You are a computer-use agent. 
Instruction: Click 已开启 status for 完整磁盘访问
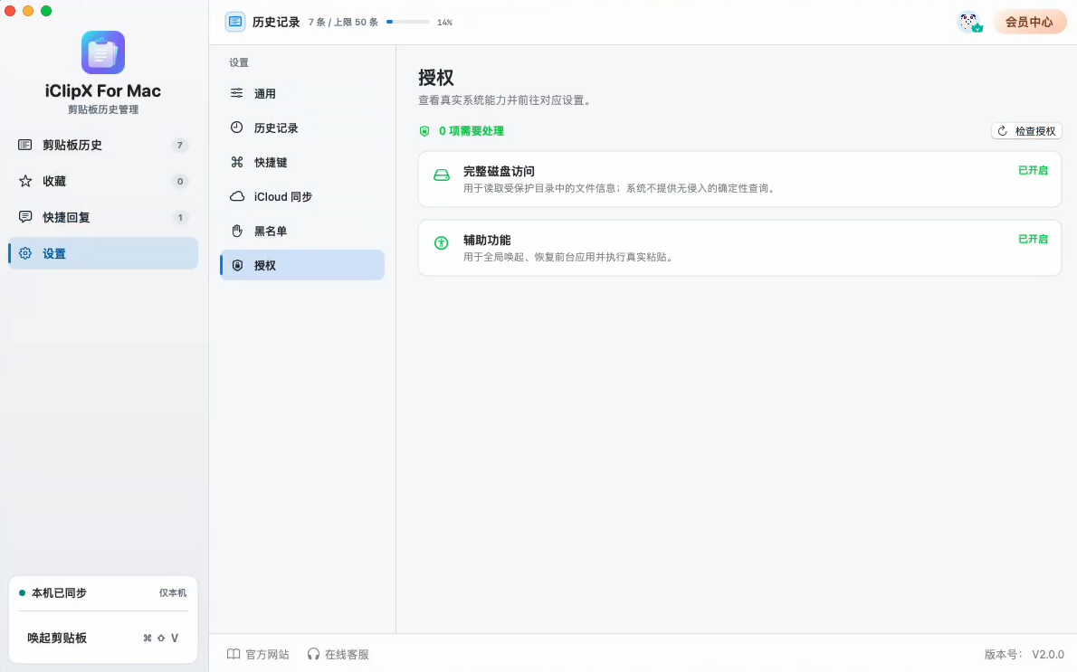pos(1033,170)
